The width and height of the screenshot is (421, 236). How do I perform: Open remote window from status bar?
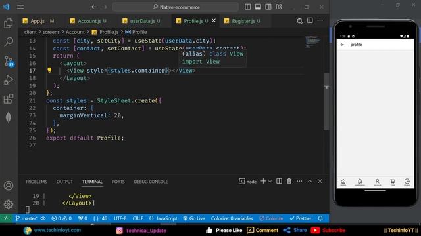6,218
